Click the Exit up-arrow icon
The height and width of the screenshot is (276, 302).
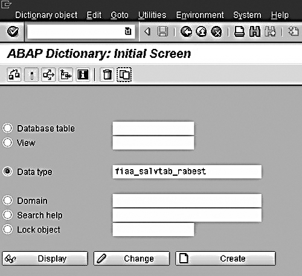[201, 31]
